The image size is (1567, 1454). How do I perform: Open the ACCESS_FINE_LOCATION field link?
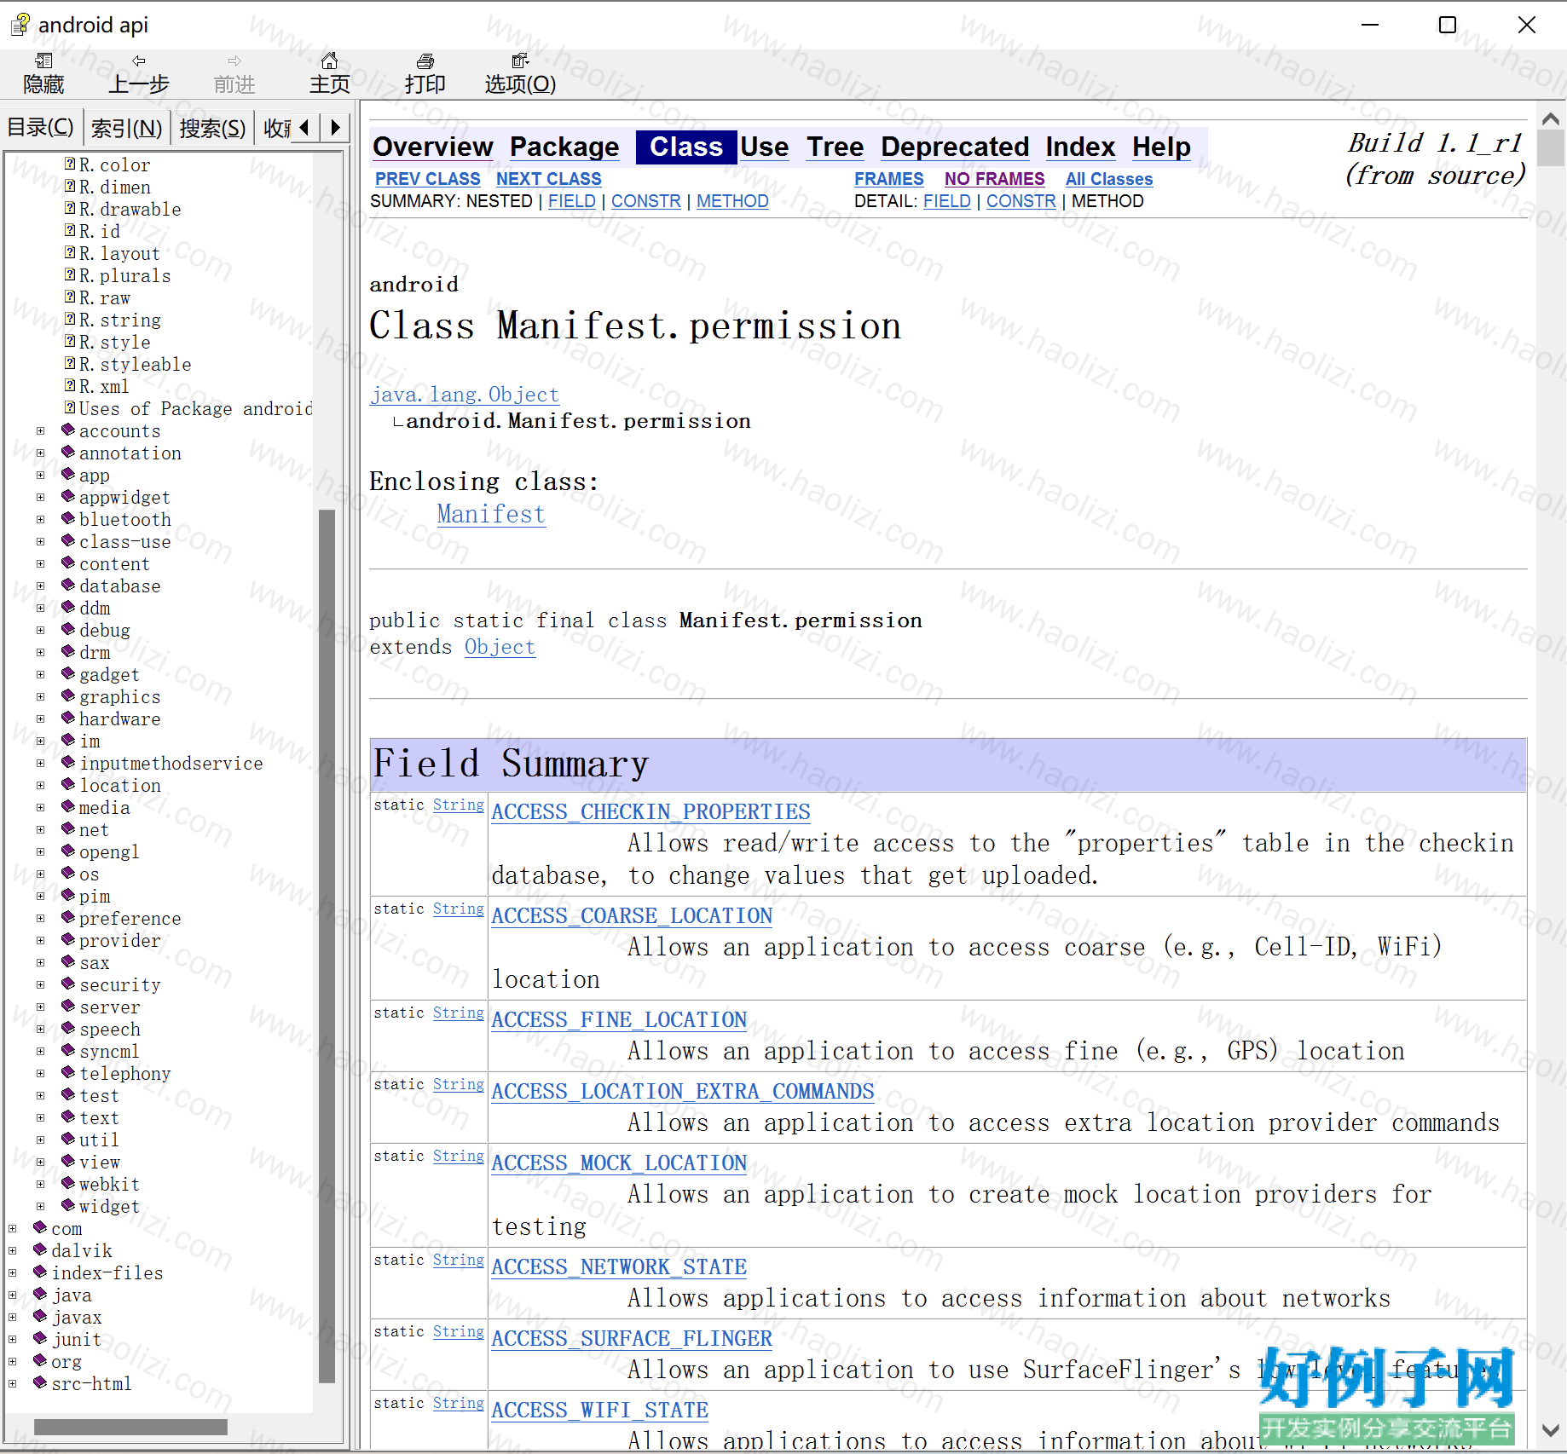click(x=619, y=1019)
